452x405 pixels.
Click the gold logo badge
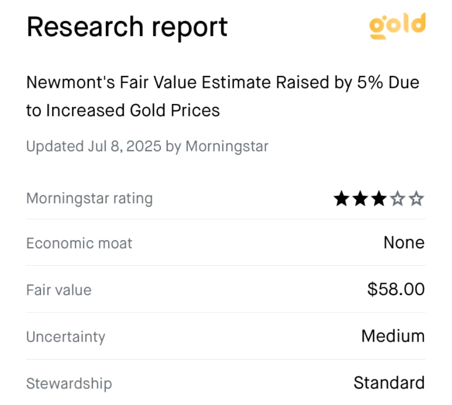click(x=397, y=25)
